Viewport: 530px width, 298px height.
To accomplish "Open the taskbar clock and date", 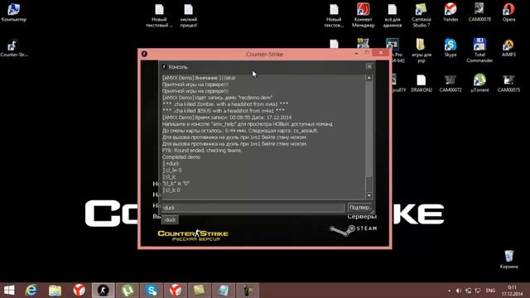I will pyautogui.click(x=512, y=291).
